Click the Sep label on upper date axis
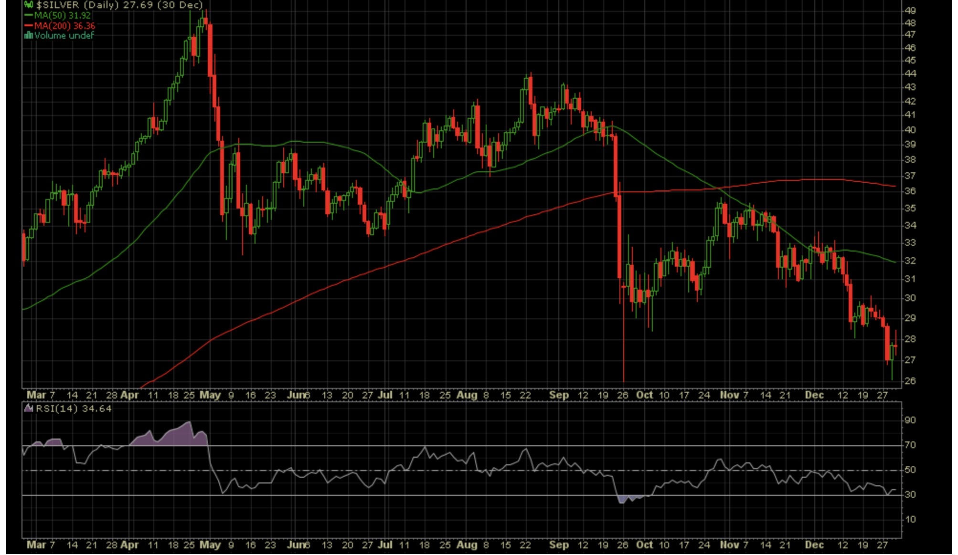 click(558, 395)
